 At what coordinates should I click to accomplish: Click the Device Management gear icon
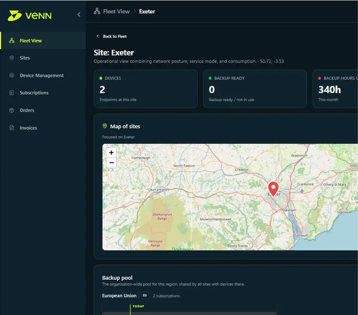(12, 75)
